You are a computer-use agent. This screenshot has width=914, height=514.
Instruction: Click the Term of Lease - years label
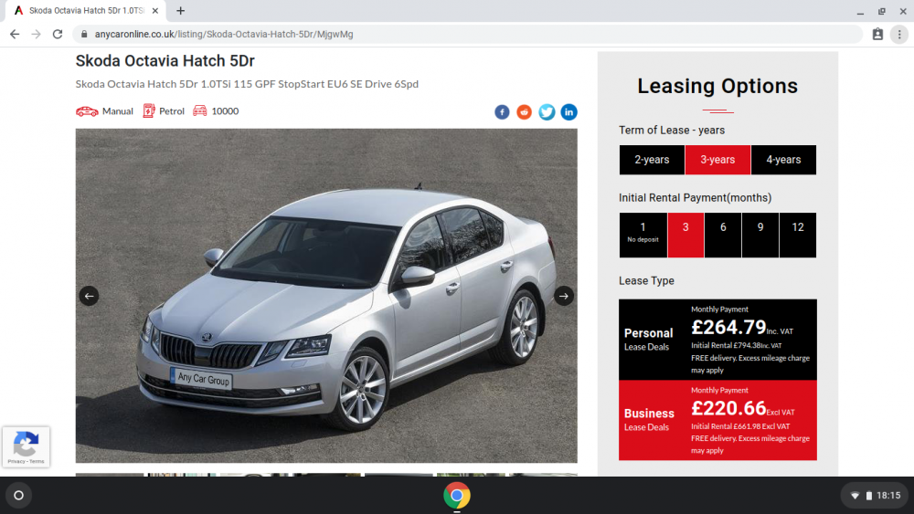pyautogui.click(x=672, y=131)
